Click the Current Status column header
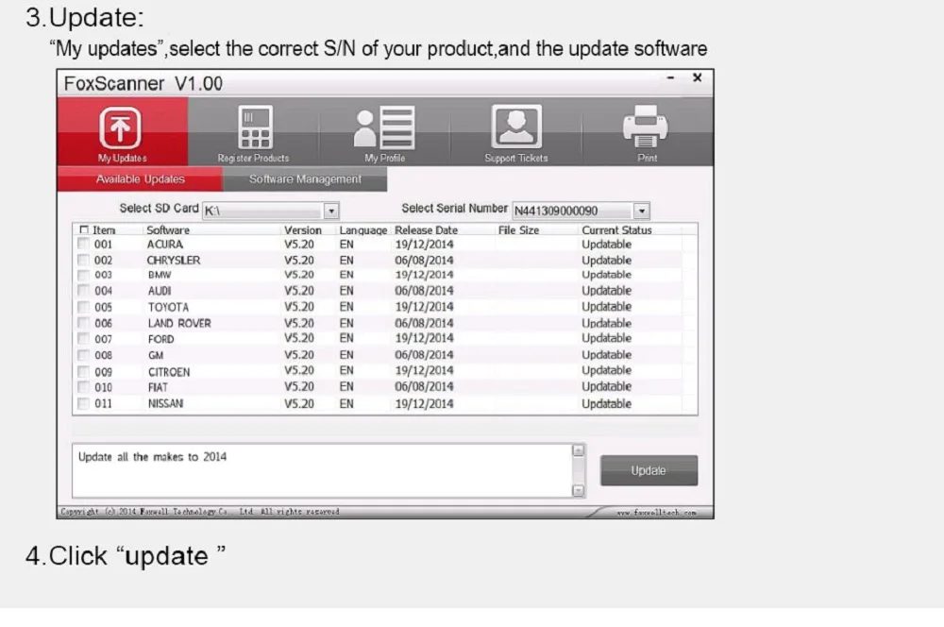Screen dimensions: 944x627 [x=616, y=230]
